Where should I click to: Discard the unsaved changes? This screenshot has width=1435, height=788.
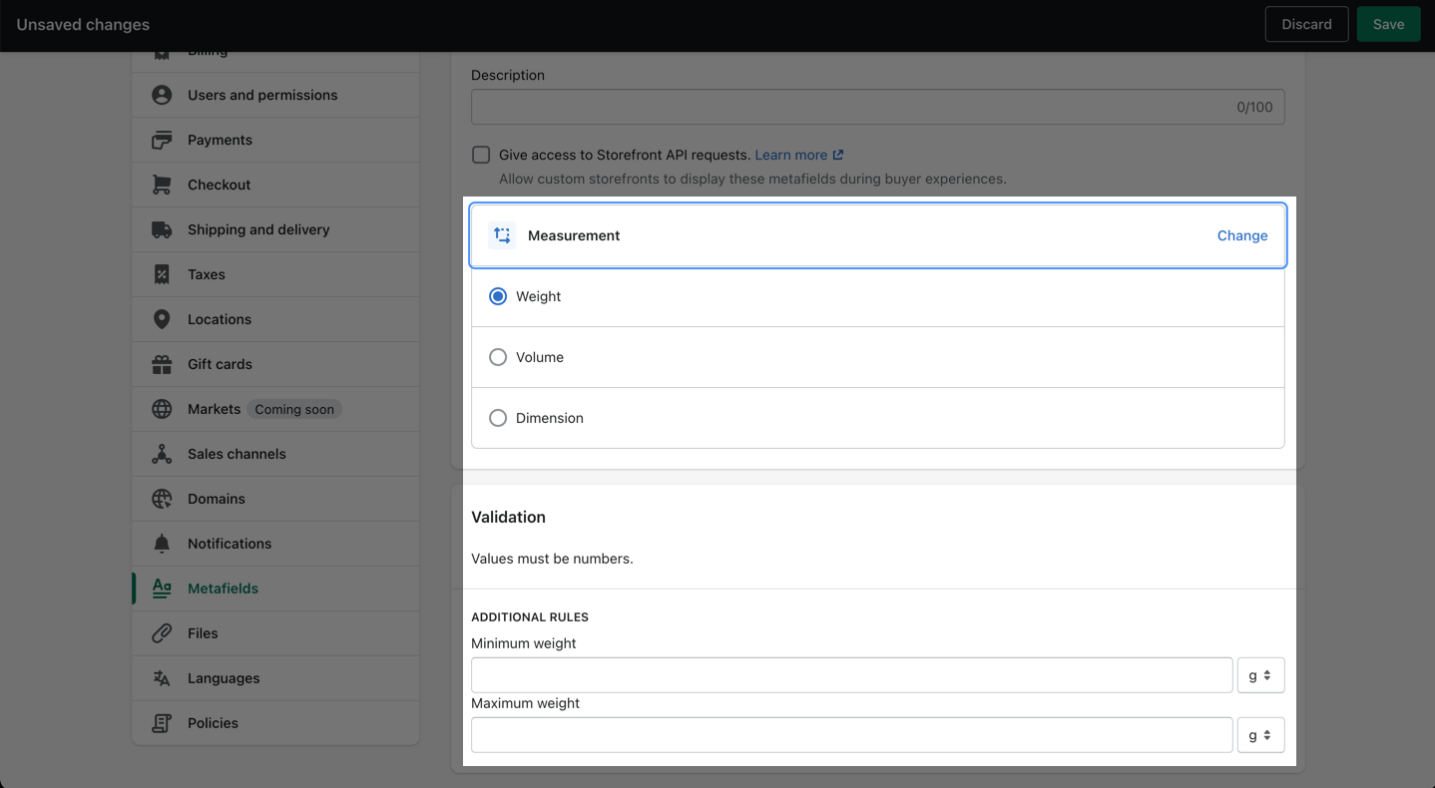click(1306, 24)
